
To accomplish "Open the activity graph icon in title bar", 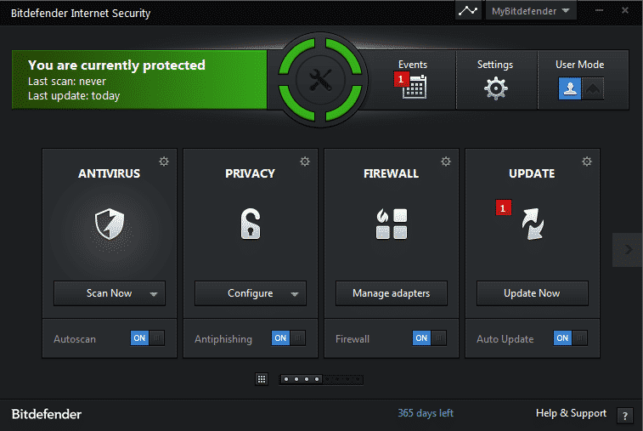I will tap(467, 11).
